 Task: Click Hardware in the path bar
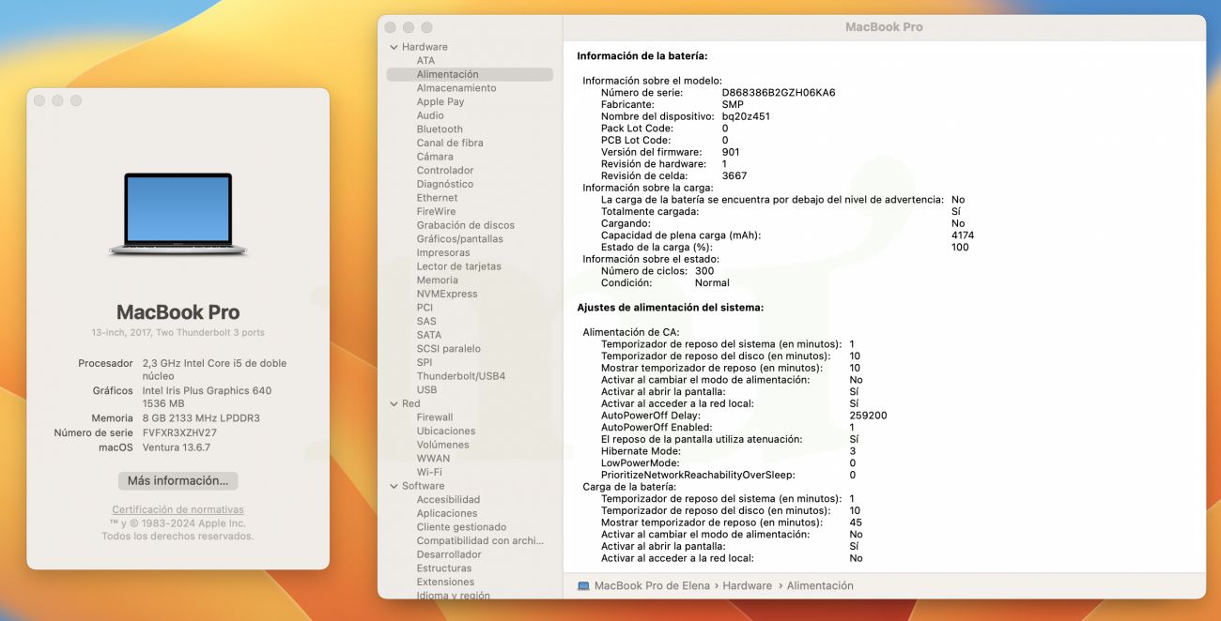pyautogui.click(x=748, y=585)
